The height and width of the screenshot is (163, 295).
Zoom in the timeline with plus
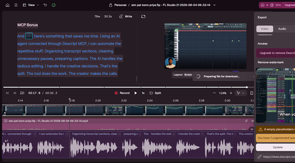click(x=231, y=93)
